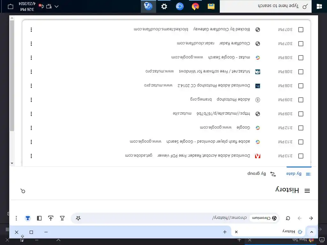This screenshot has width=327, height=245.
Task: Check the https://mutaz.site entry
Action: pos(301,114)
